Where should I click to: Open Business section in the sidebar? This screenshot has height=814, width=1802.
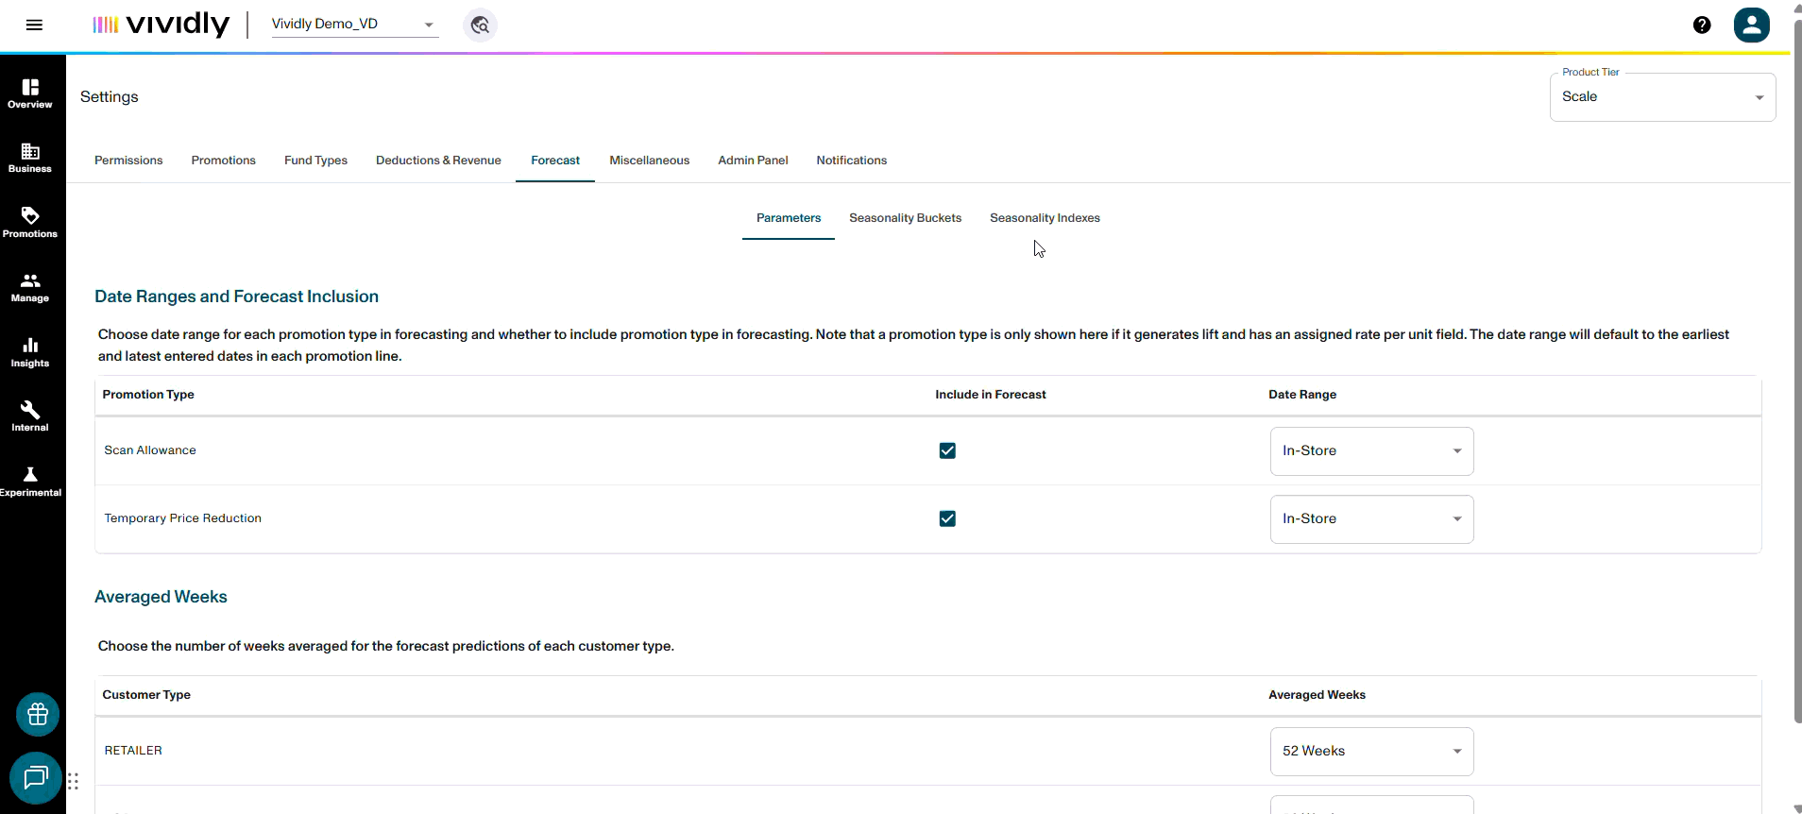(30, 158)
